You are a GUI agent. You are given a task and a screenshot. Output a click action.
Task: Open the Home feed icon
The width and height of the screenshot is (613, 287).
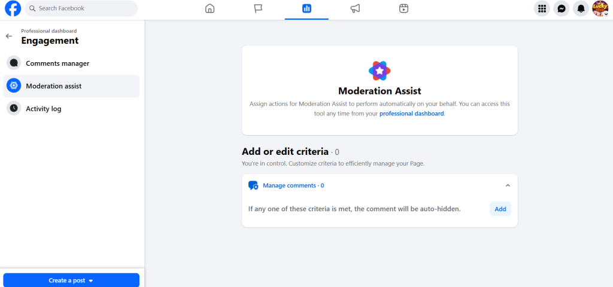point(210,9)
